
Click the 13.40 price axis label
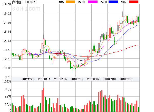pyautogui.click(x=7, y=50)
